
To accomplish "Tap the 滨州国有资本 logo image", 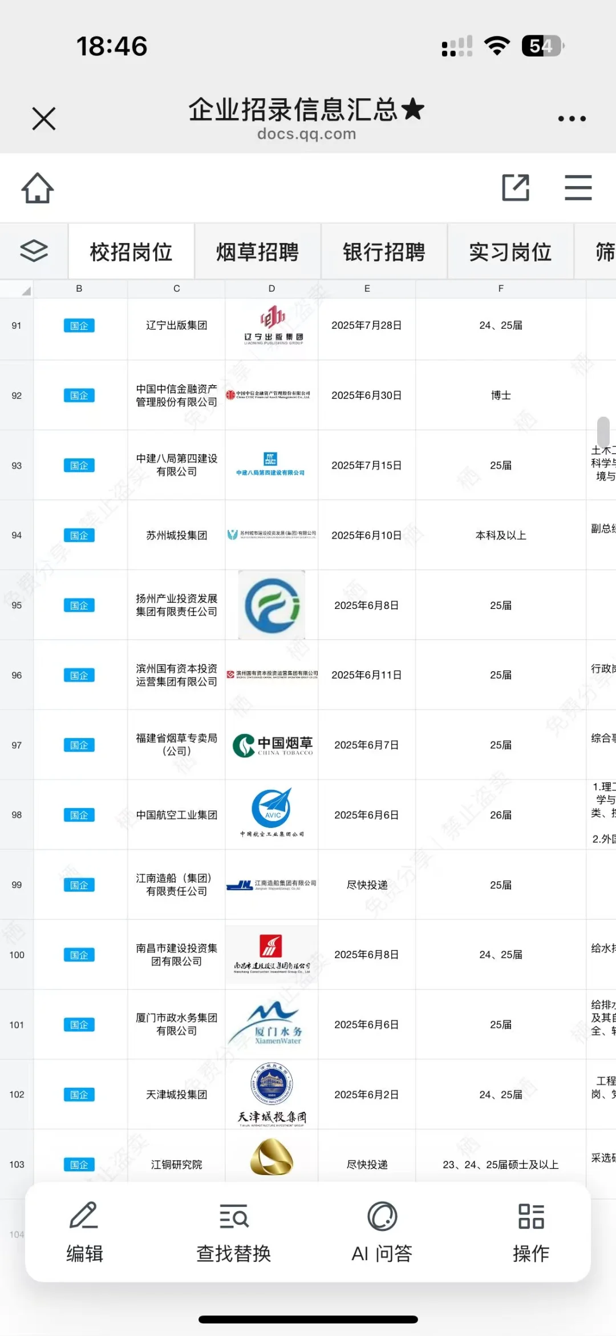I will click(x=272, y=675).
